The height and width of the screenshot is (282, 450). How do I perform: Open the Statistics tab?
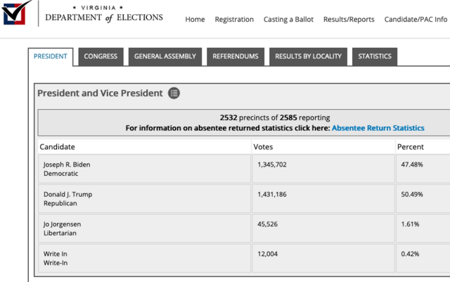click(x=375, y=56)
